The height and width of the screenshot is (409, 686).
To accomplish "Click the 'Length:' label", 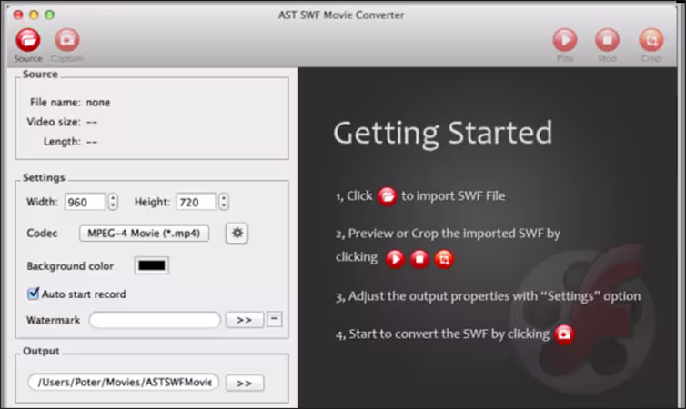I will [62, 142].
